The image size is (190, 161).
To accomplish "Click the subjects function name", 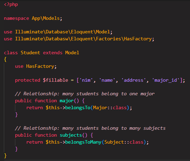I will (71, 135).
